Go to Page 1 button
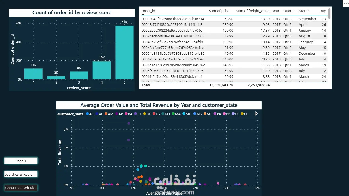 [21, 161]
